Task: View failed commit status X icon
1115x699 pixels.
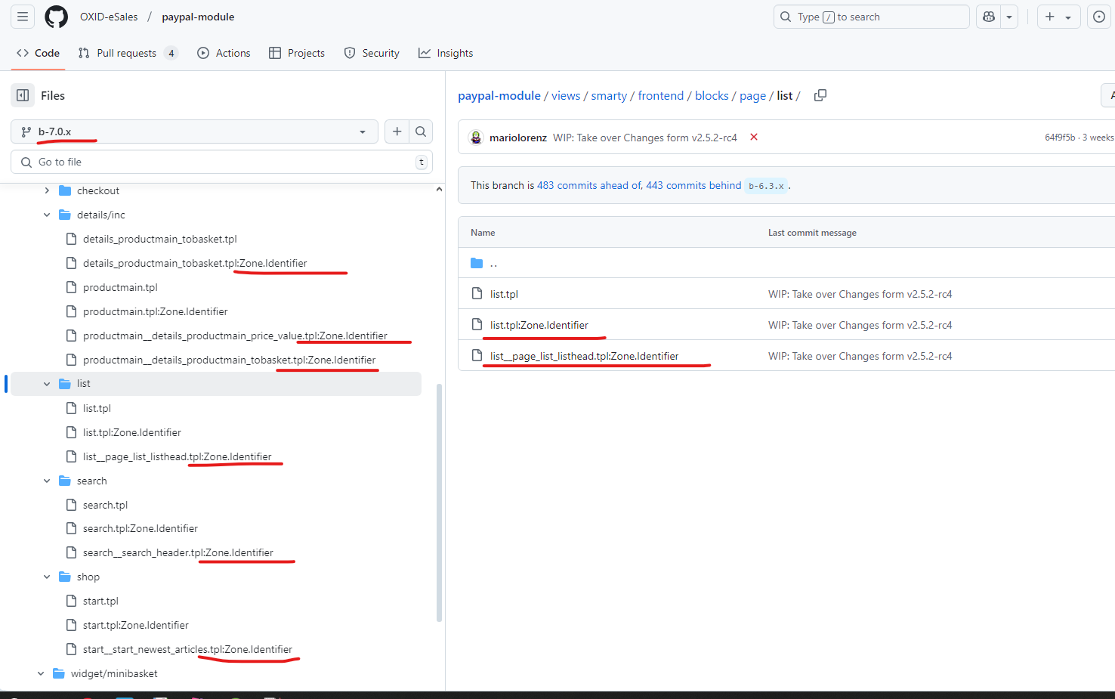Action: pyautogui.click(x=753, y=138)
